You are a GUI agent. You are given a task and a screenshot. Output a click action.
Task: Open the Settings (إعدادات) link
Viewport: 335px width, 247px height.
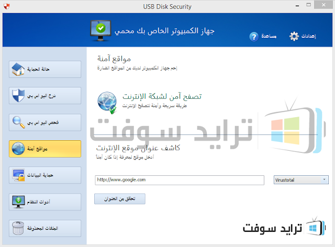pyautogui.click(x=308, y=36)
